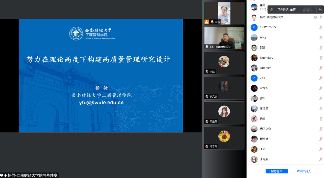Click the muted microphone icon beside Alice
Image resolution: width=324 pixels, height=178 pixels.
coord(321,37)
